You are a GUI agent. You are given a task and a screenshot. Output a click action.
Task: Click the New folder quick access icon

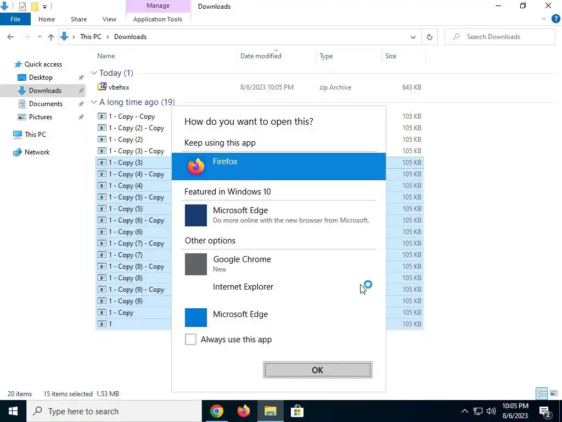pyautogui.click(x=35, y=6)
